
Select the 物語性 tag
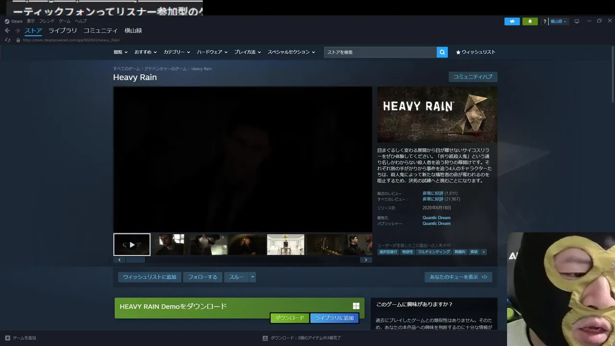pos(407,252)
